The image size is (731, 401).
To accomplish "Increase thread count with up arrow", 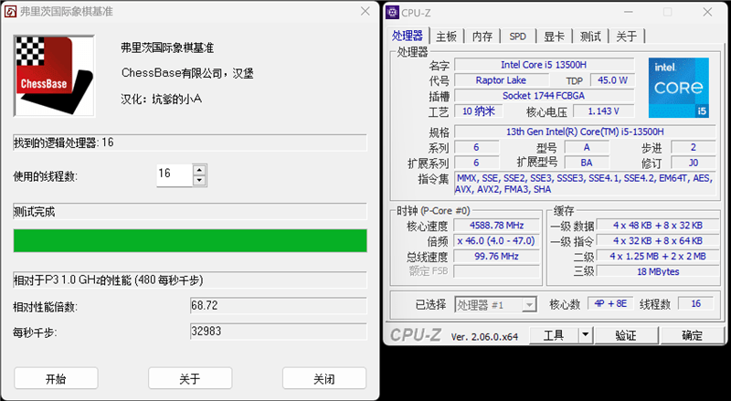I will click(x=199, y=170).
